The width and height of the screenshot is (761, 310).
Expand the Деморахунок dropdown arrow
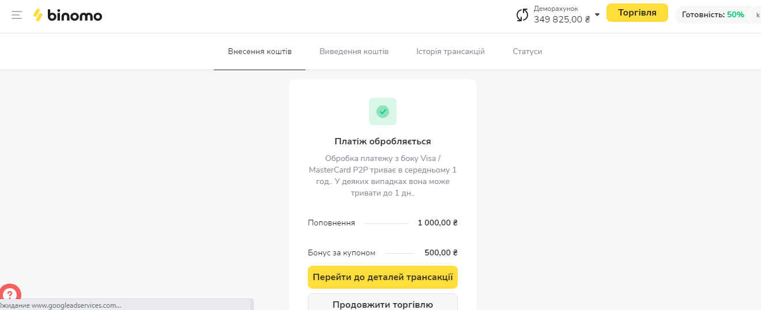pos(597,15)
